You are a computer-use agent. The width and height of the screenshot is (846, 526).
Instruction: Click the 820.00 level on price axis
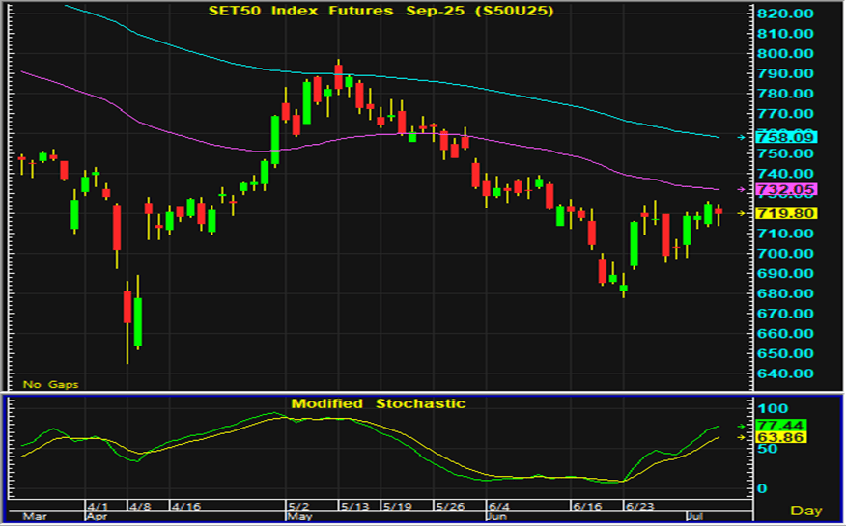point(788,14)
